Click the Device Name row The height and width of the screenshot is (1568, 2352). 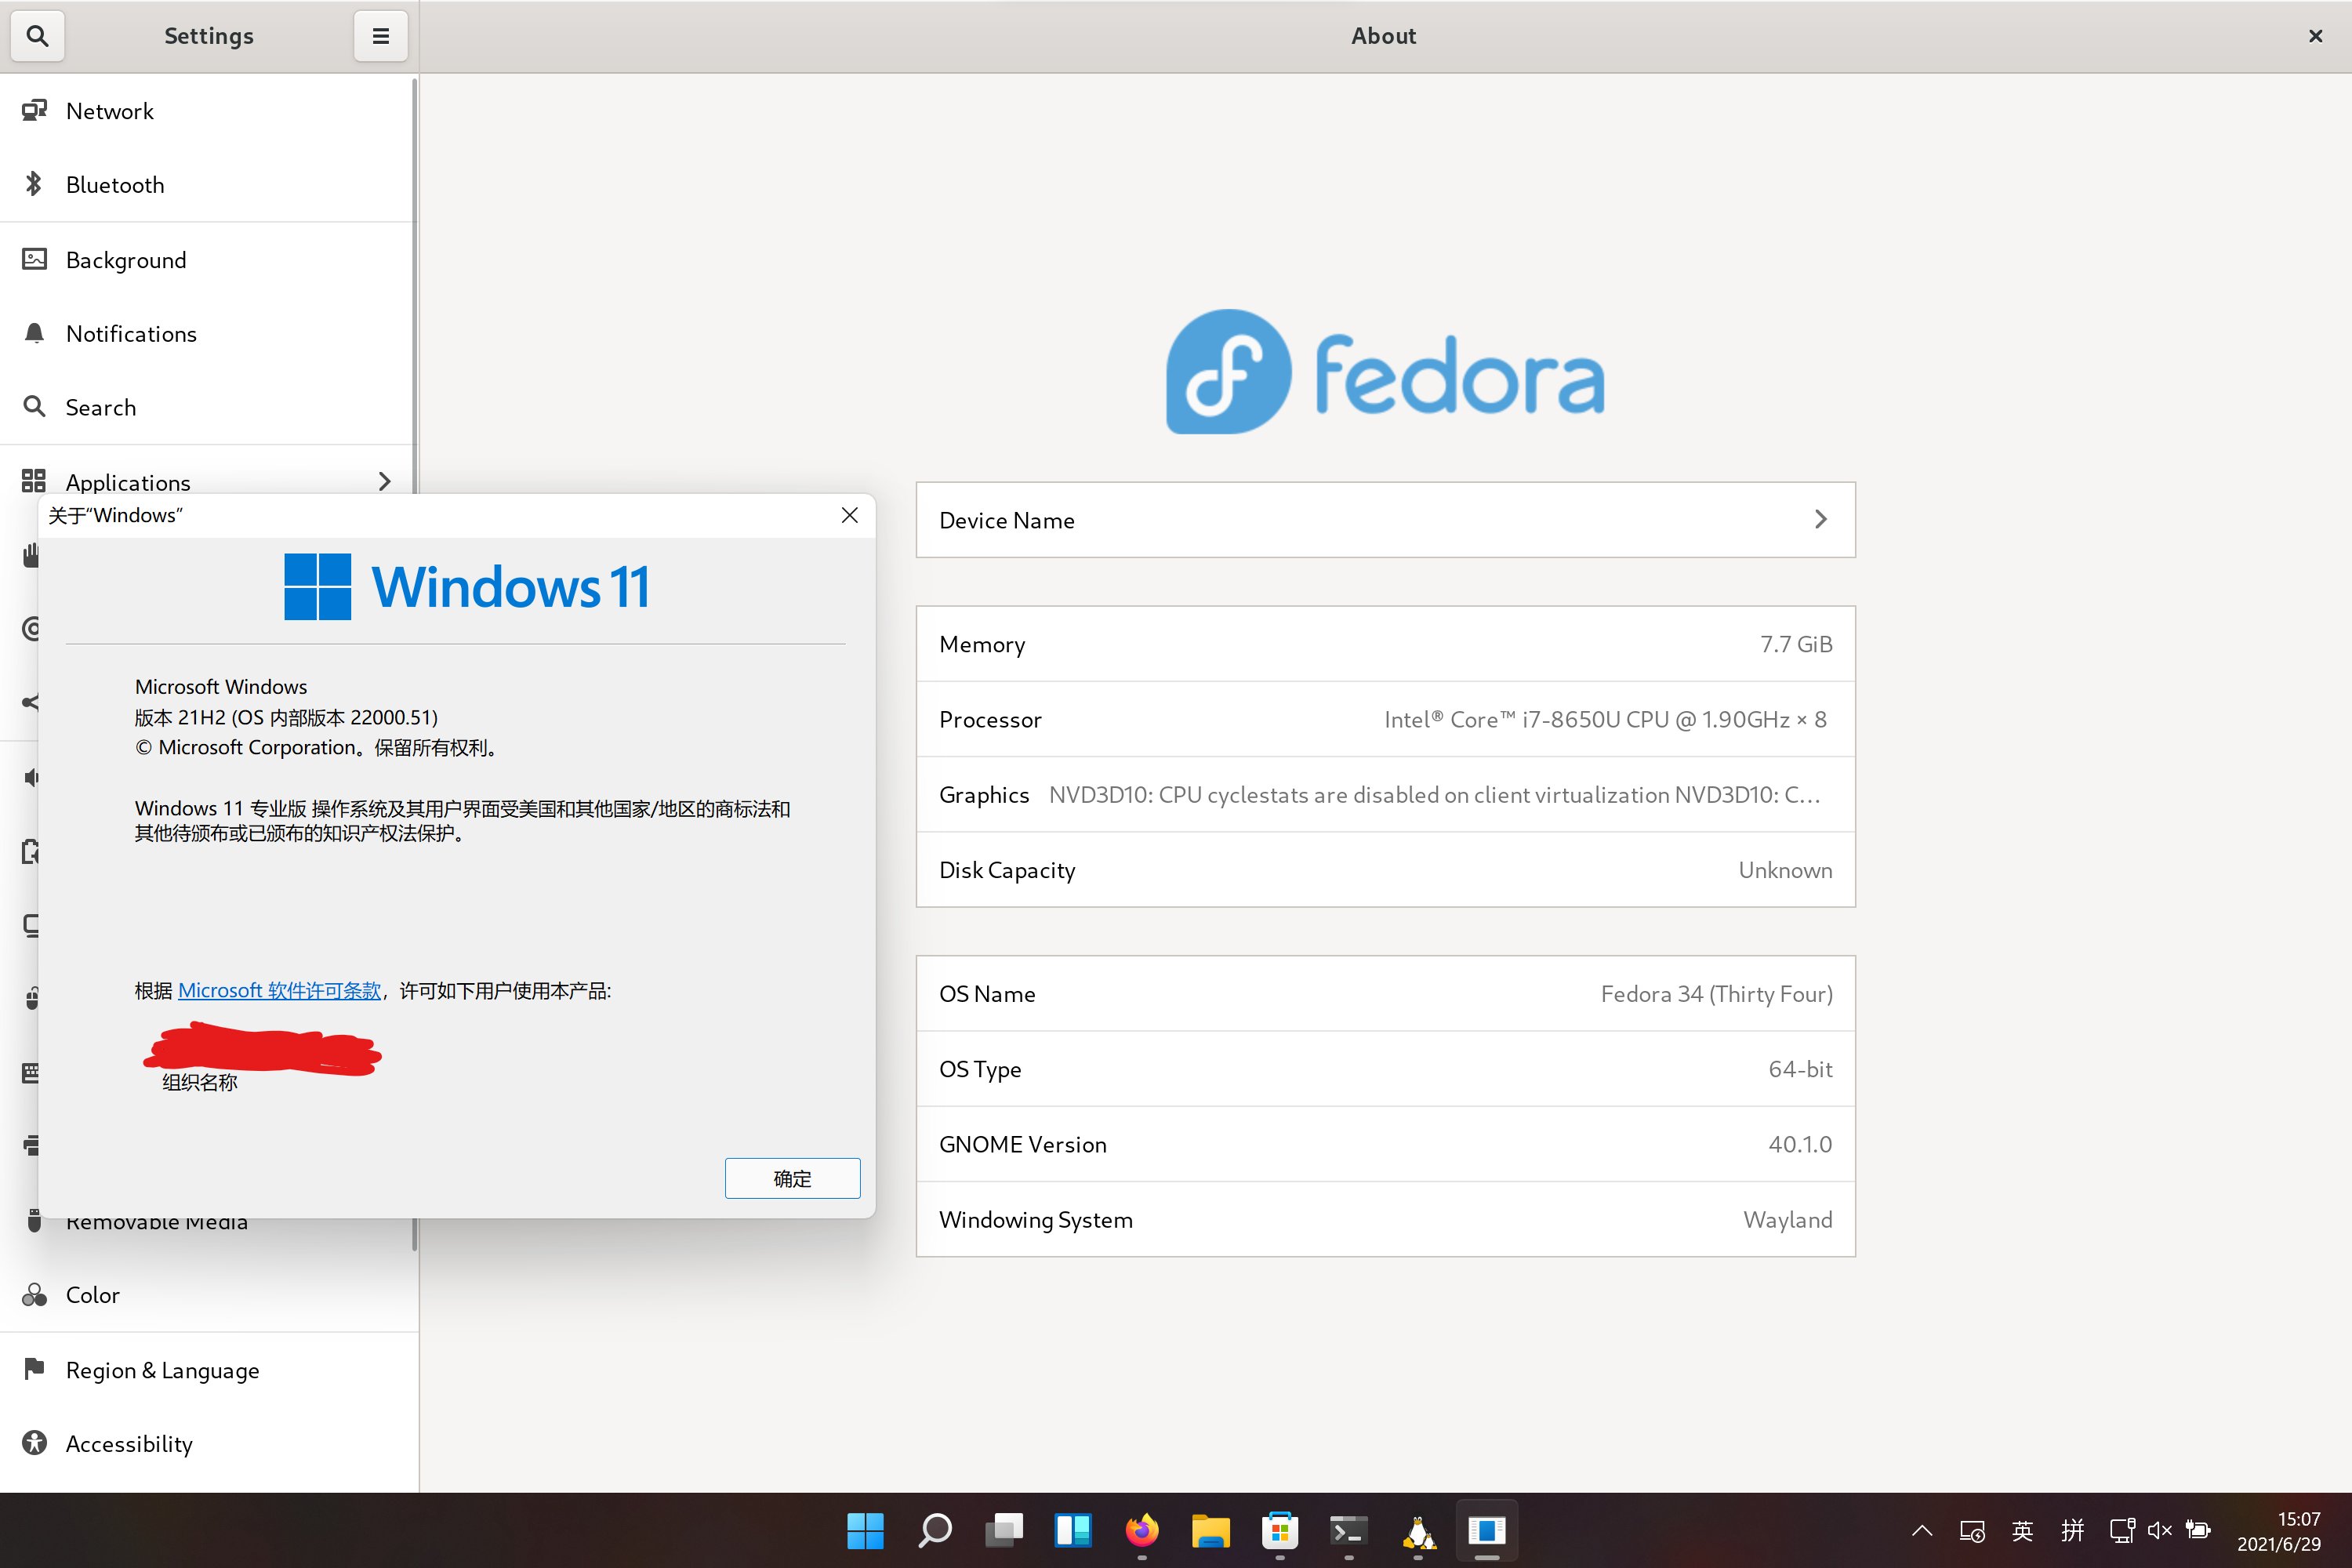[x=1385, y=520]
